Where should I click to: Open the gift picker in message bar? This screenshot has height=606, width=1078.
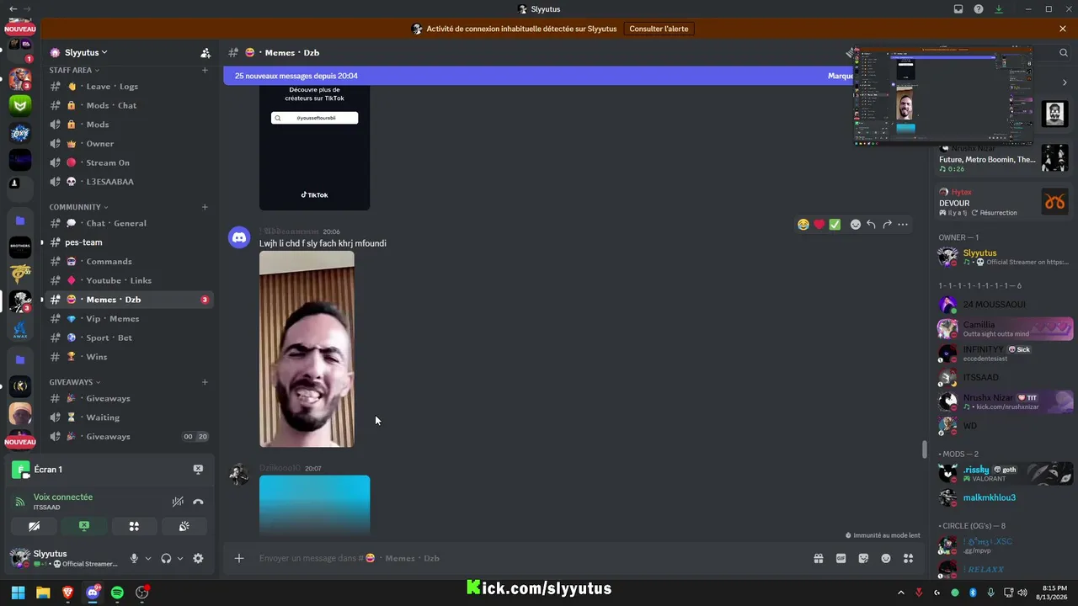tap(818, 558)
